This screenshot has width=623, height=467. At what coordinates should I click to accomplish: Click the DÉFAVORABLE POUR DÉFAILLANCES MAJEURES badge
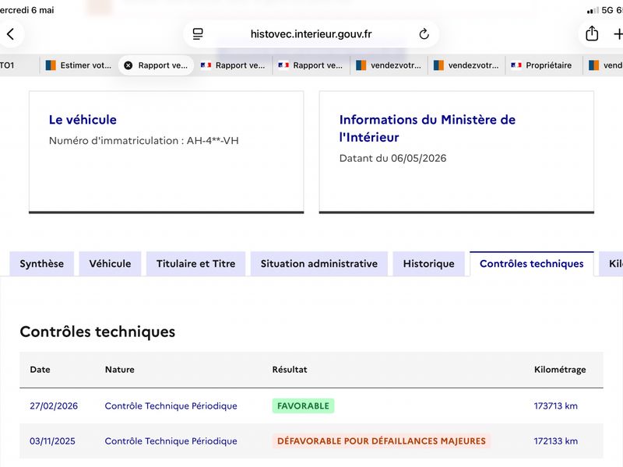click(x=382, y=441)
